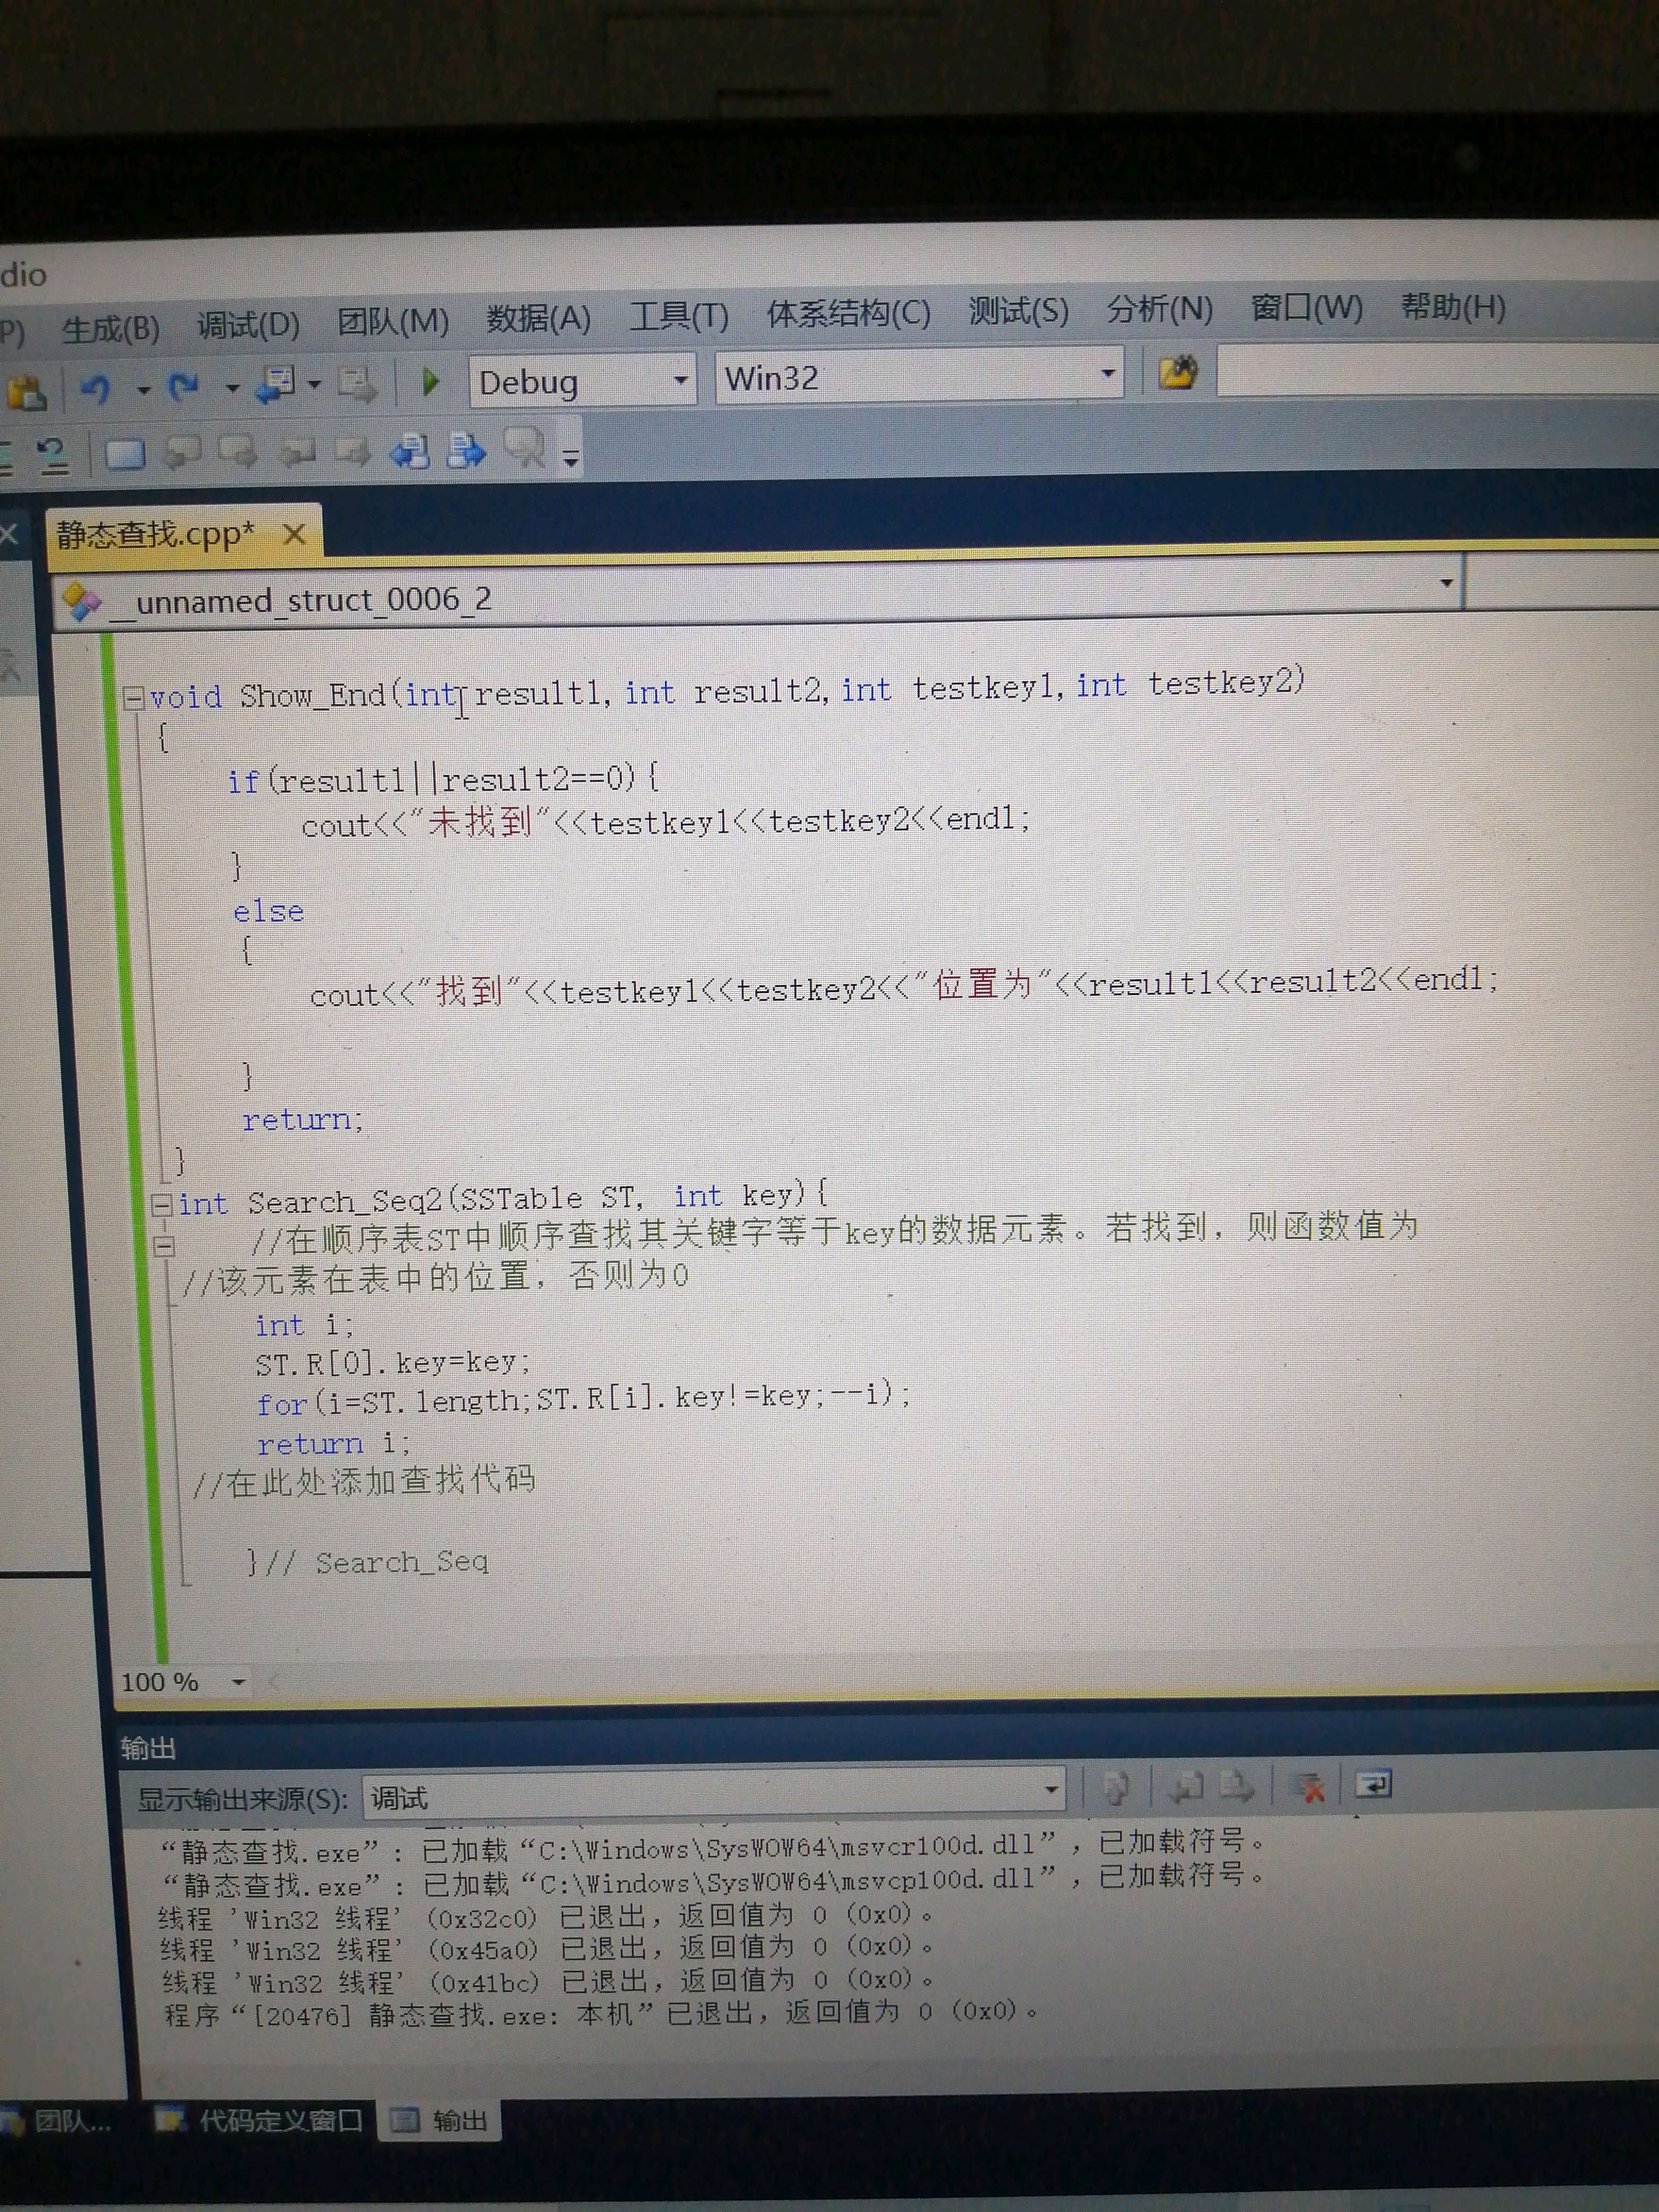
Task: Open the _unnamed_struct_0006_2 scope dropdown
Action: pyautogui.click(x=1446, y=582)
